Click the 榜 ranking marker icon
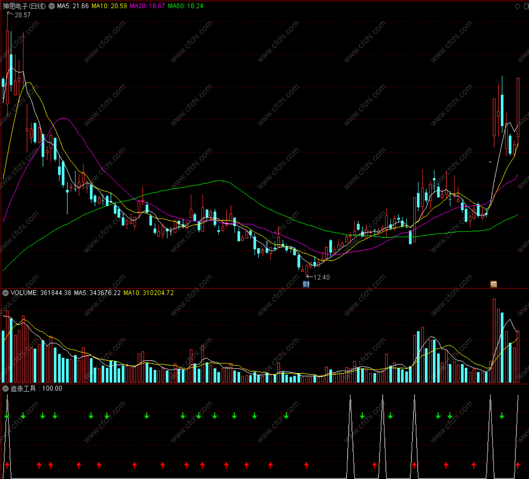The height and width of the screenshot is (479, 529). (x=494, y=284)
